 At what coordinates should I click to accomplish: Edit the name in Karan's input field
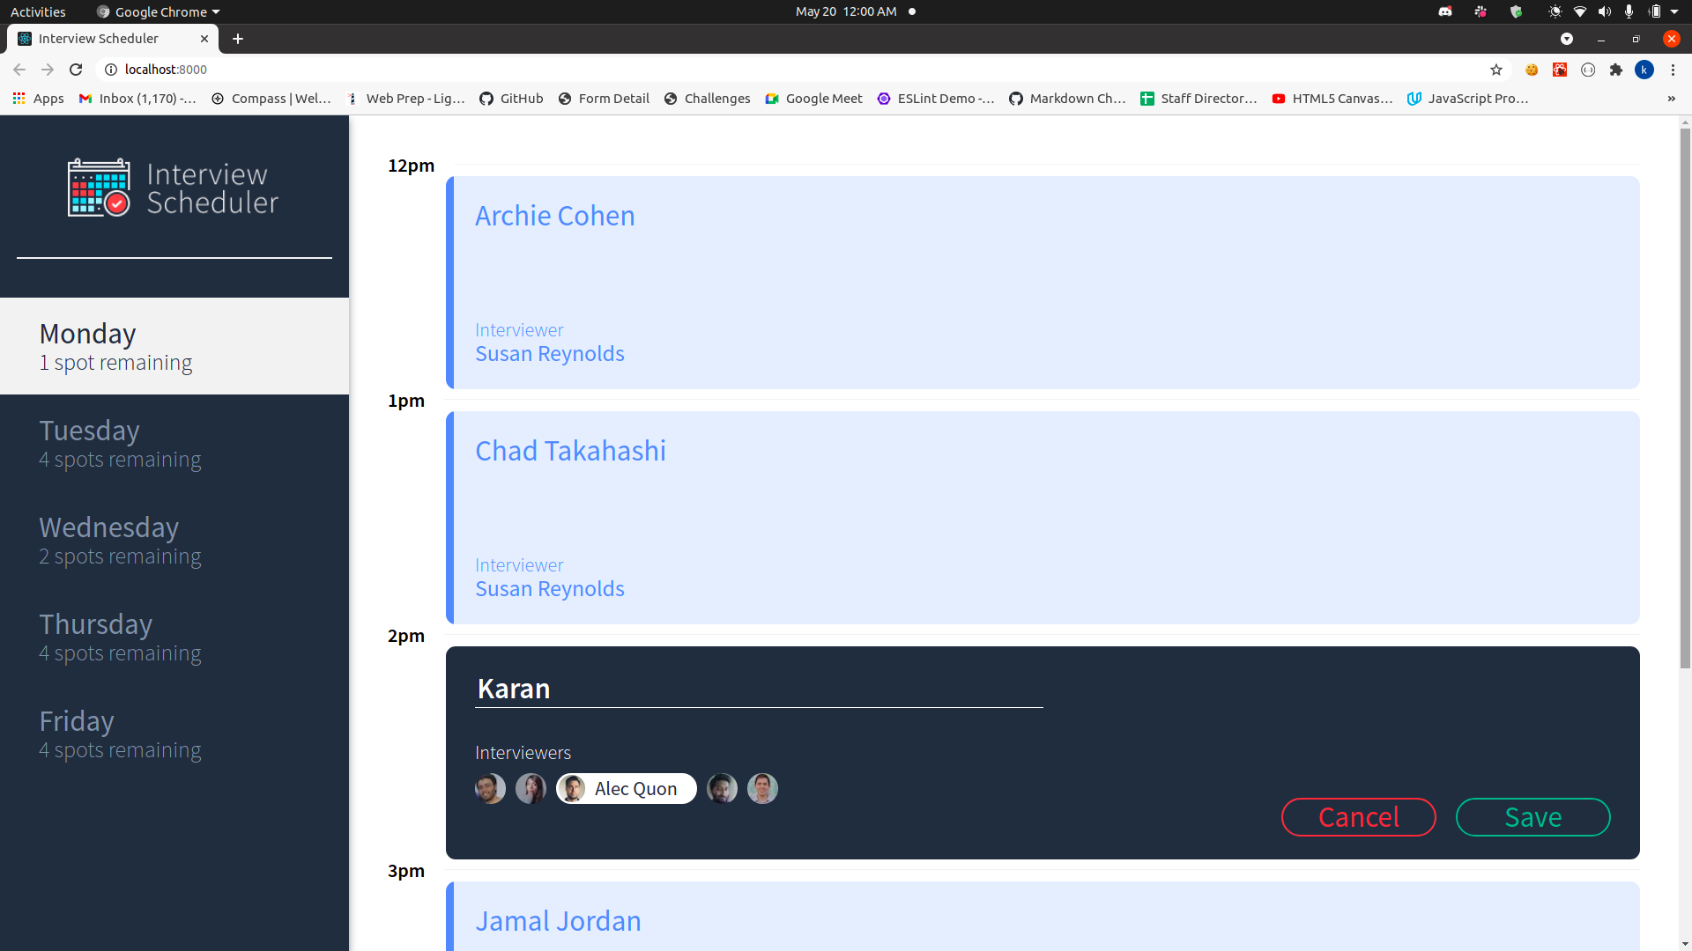click(758, 689)
